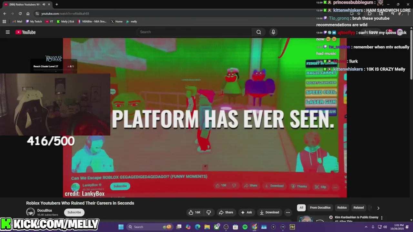Open the Mail bookmark
413x232 pixels.
pos(17,22)
